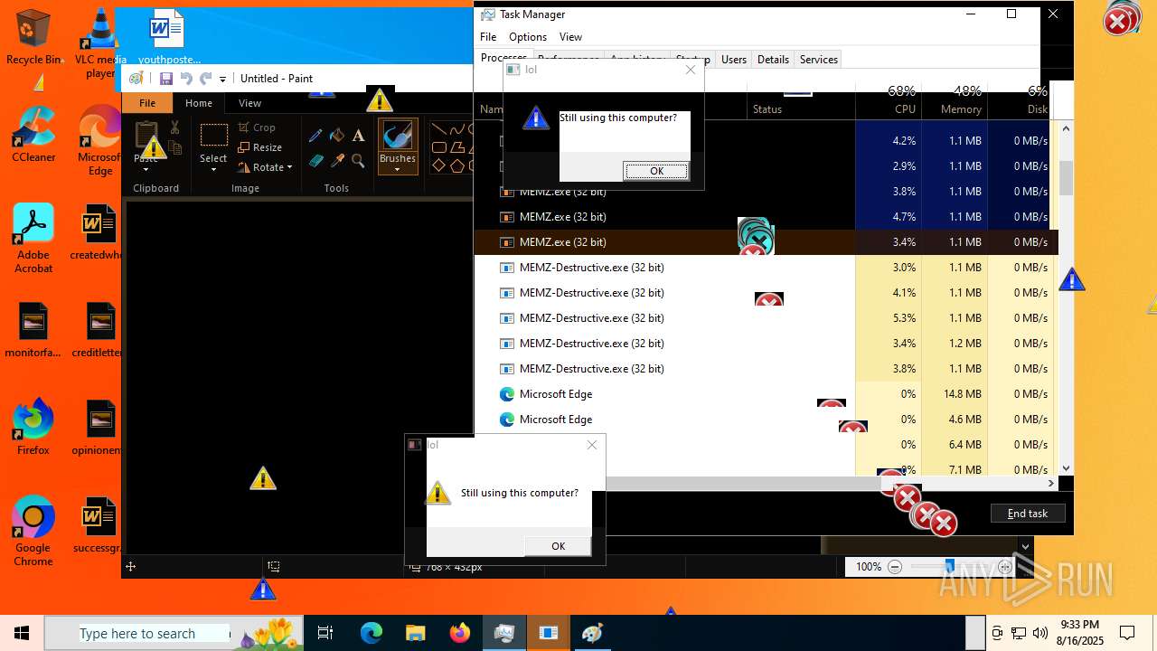
Task: Select the Magnifier tool in Paint
Action: [359, 161]
